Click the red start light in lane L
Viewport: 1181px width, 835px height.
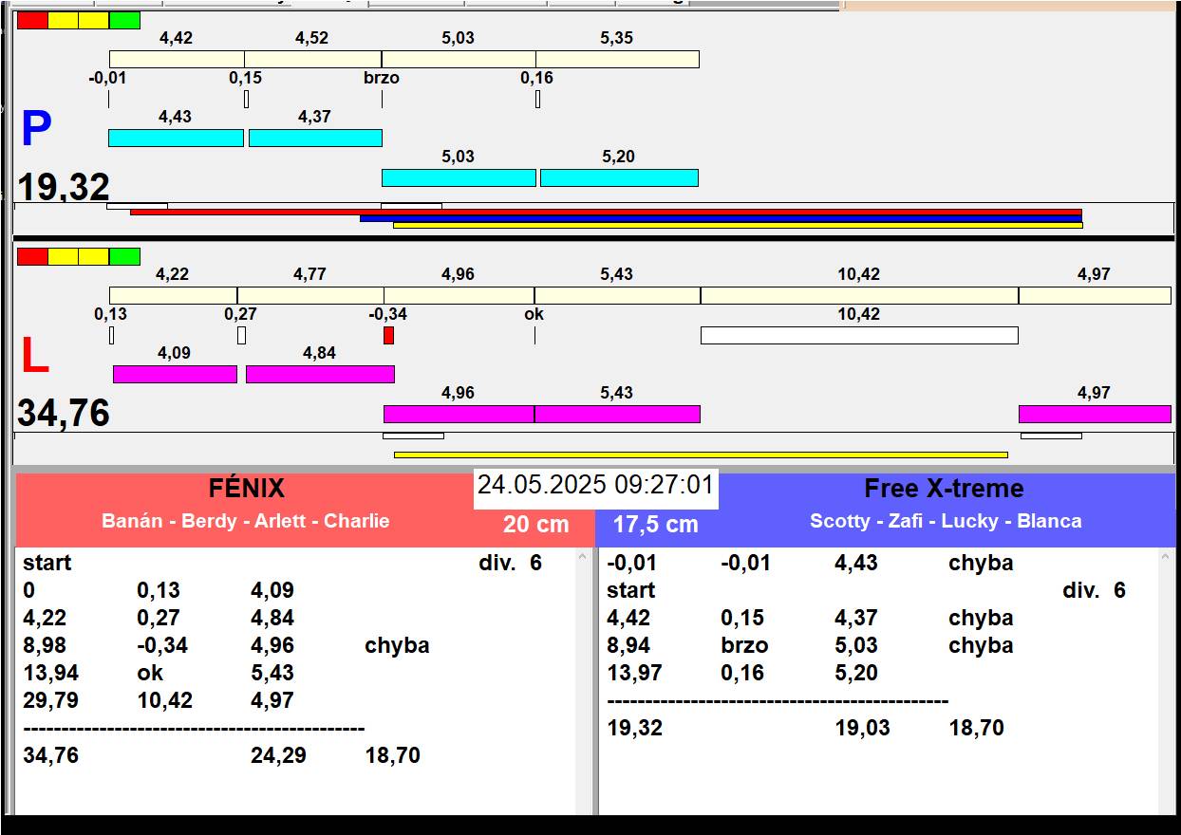[x=32, y=256]
